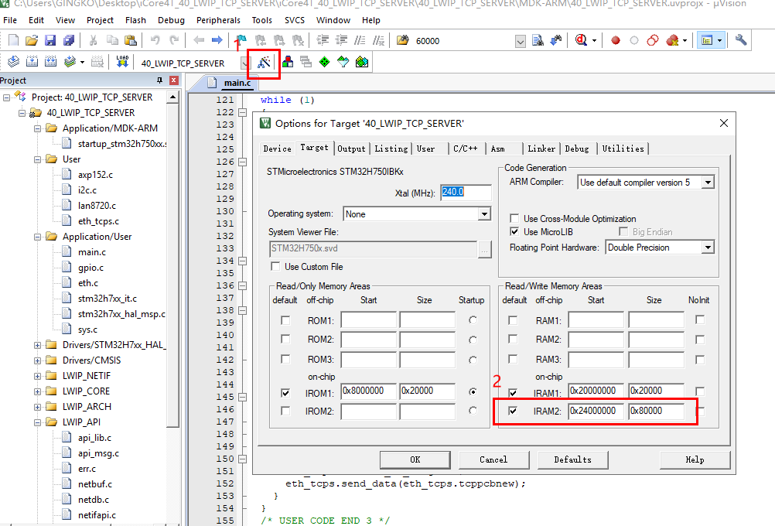Image resolution: width=775 pixels, height=526 pixels.
Task: Open Configuration wrench icon in toolbar
Action: 741,40
